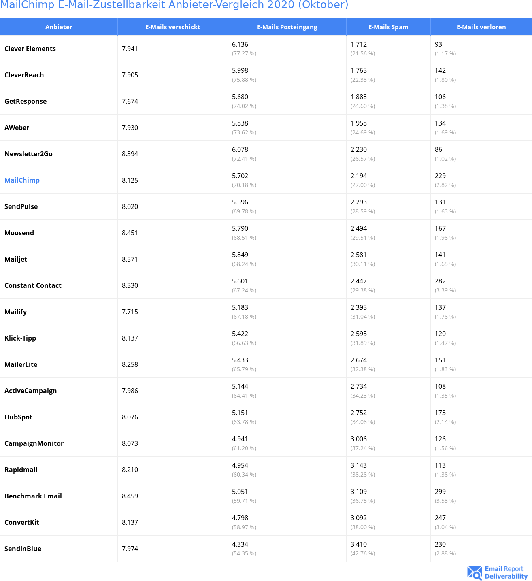Click the Klick-Tipp provider cell
Viewport: 532px width, 581px height.
click(20, 338)
